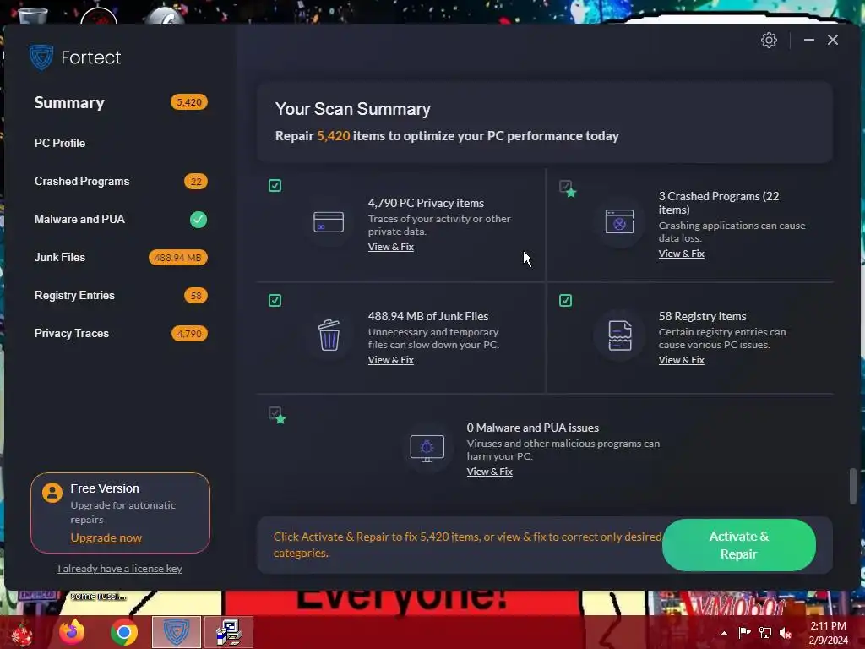This screenshot has width=865, height=649.
Task: Click the network tray icon
Action: (x=765, y=632)
